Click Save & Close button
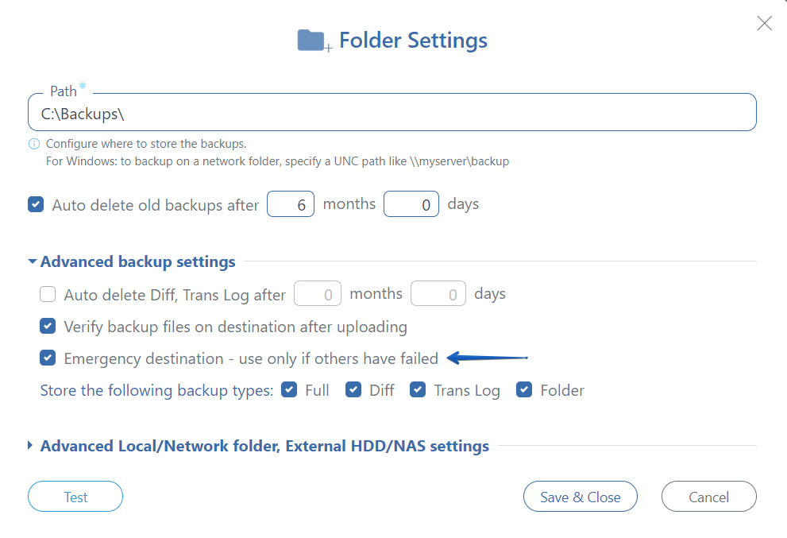 [581, 497]
